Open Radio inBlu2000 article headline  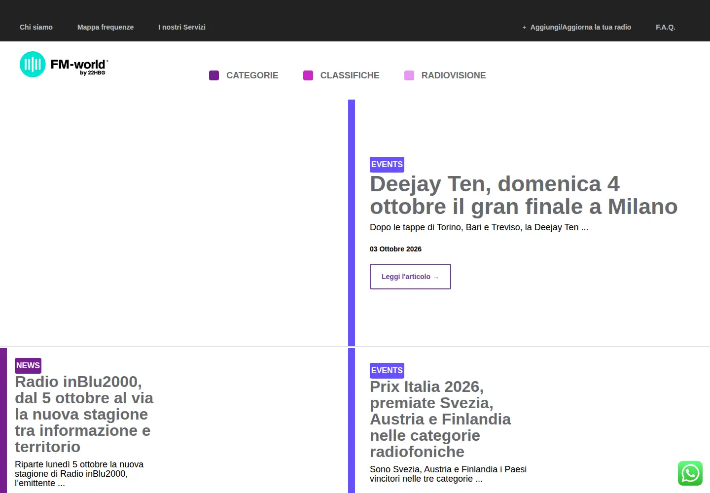(x=84, y=414)
